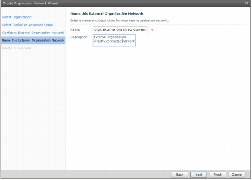252x180 pixels.
Task: Proceed with the Next button
Action: [x=199, y=174]
